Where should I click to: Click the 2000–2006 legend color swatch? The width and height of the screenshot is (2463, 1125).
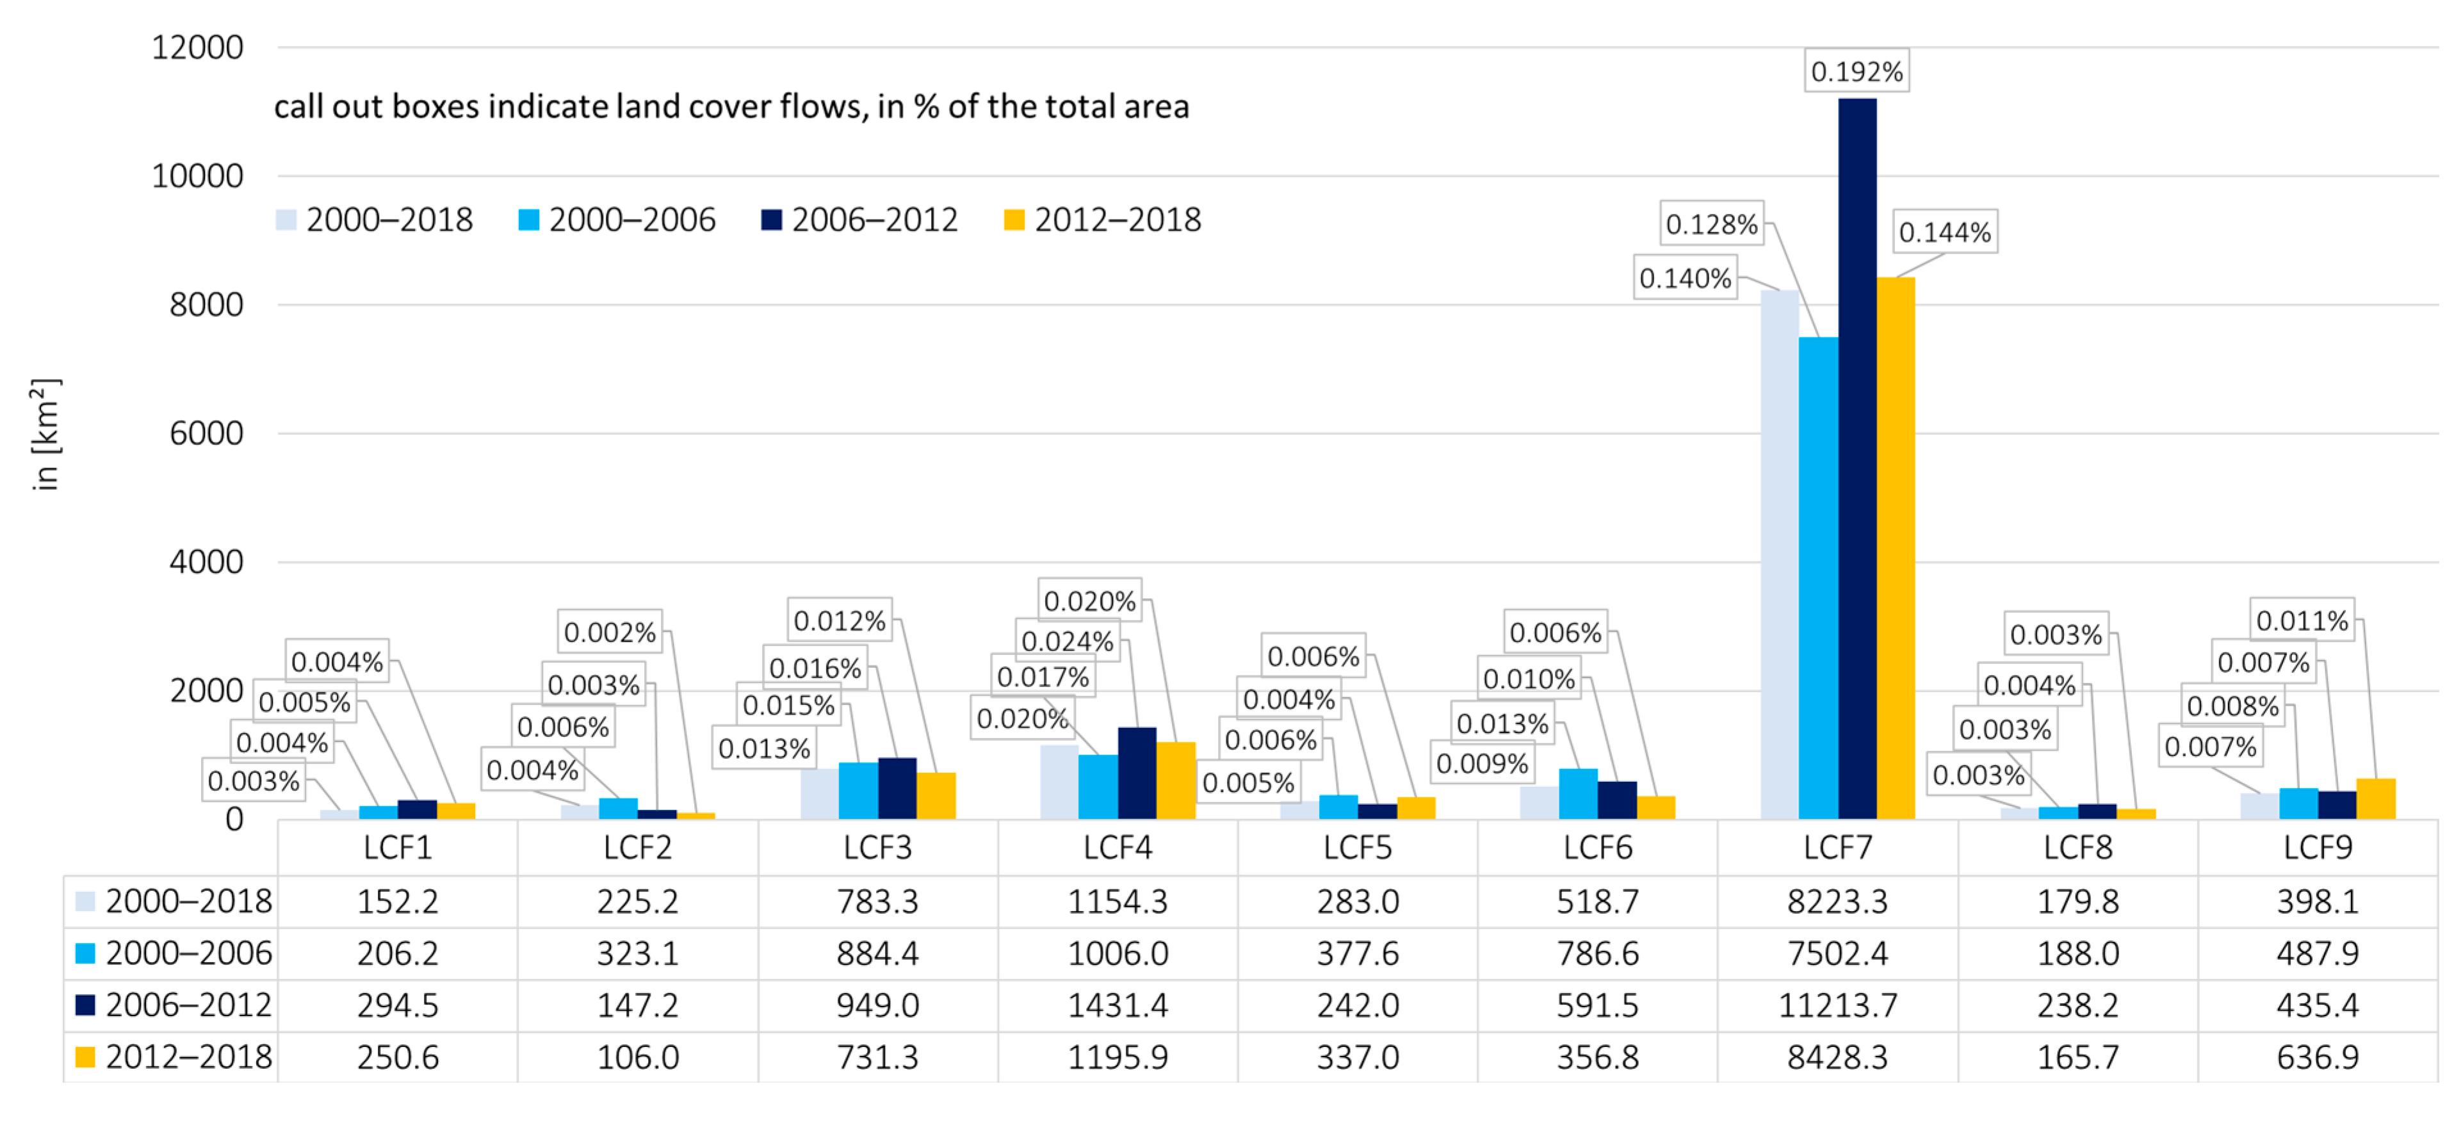[x=528, y=220]
